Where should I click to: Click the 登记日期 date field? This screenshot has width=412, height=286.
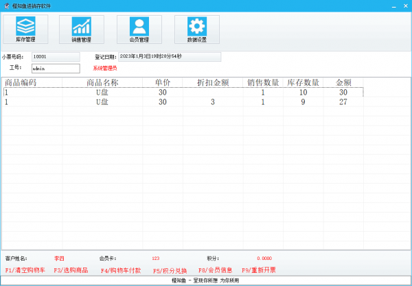click(x=169, y=57)
